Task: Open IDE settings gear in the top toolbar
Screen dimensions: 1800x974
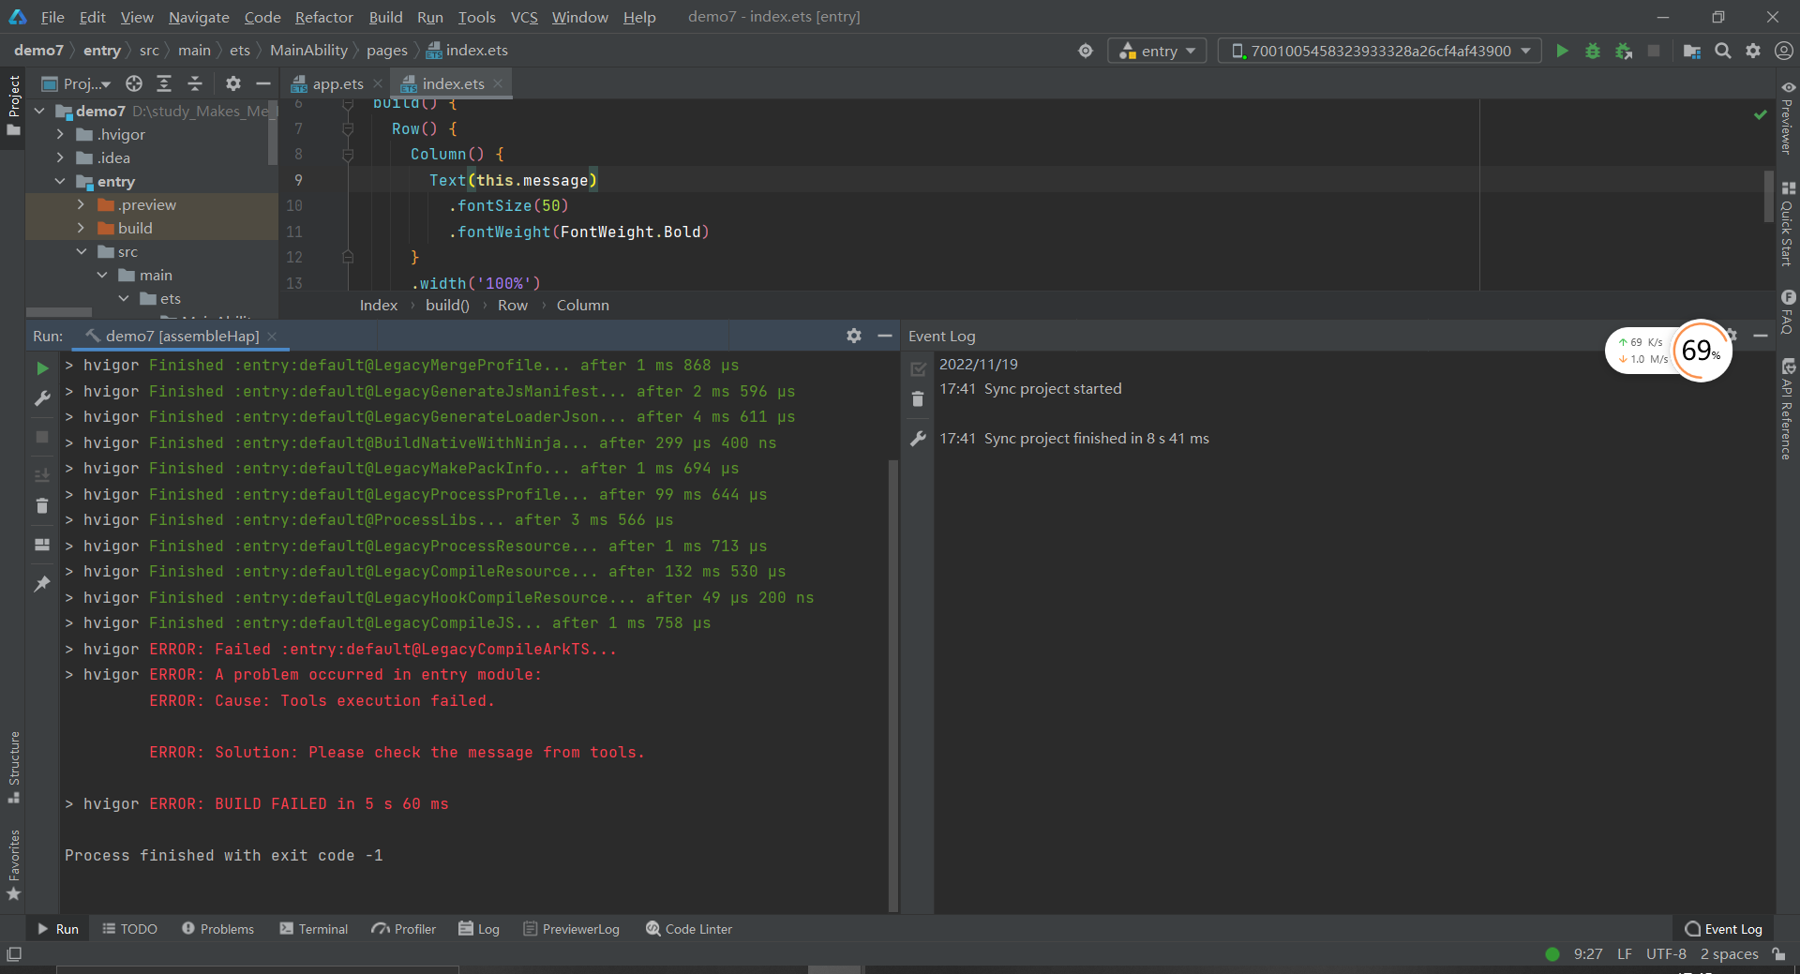Action: pyautogui.click(x=1753, y=51)
